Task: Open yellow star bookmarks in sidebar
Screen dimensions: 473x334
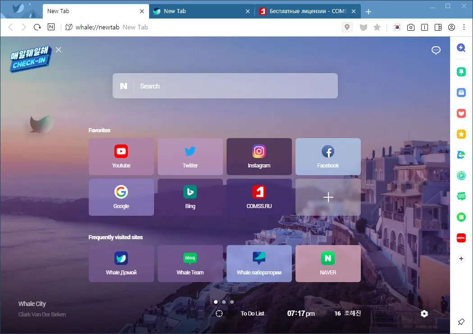Action: [x=461, y=134]
